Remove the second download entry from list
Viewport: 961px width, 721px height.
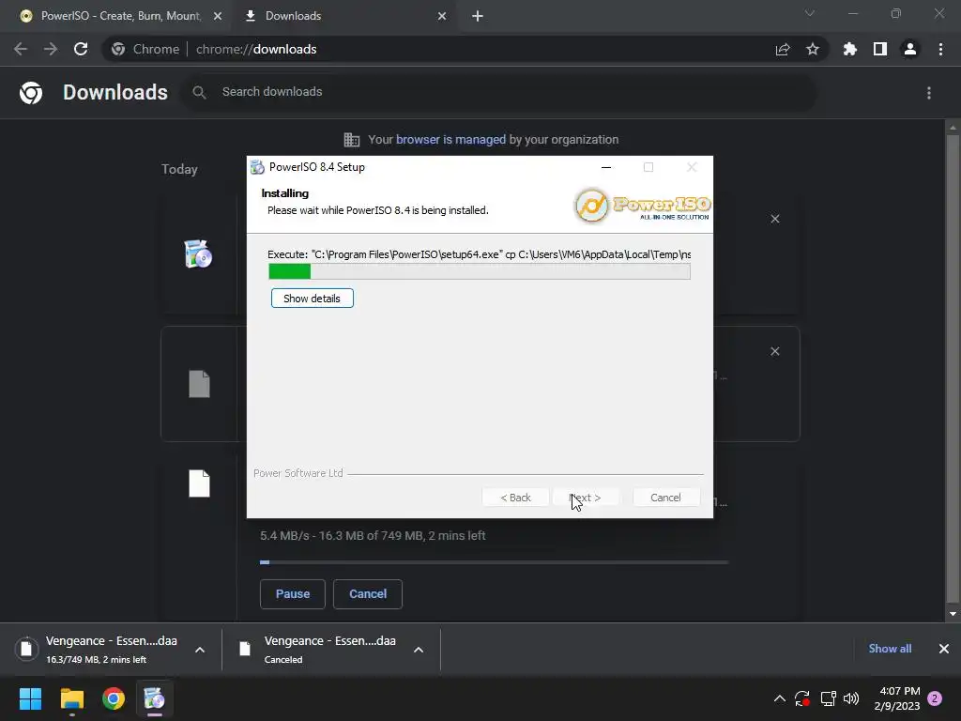774,351
